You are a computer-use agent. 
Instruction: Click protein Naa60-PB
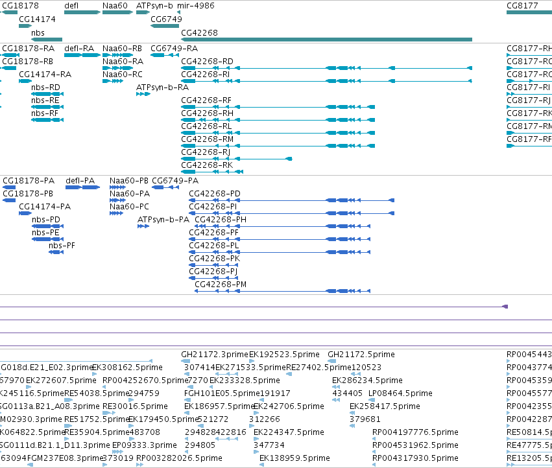tap(117, 187)
